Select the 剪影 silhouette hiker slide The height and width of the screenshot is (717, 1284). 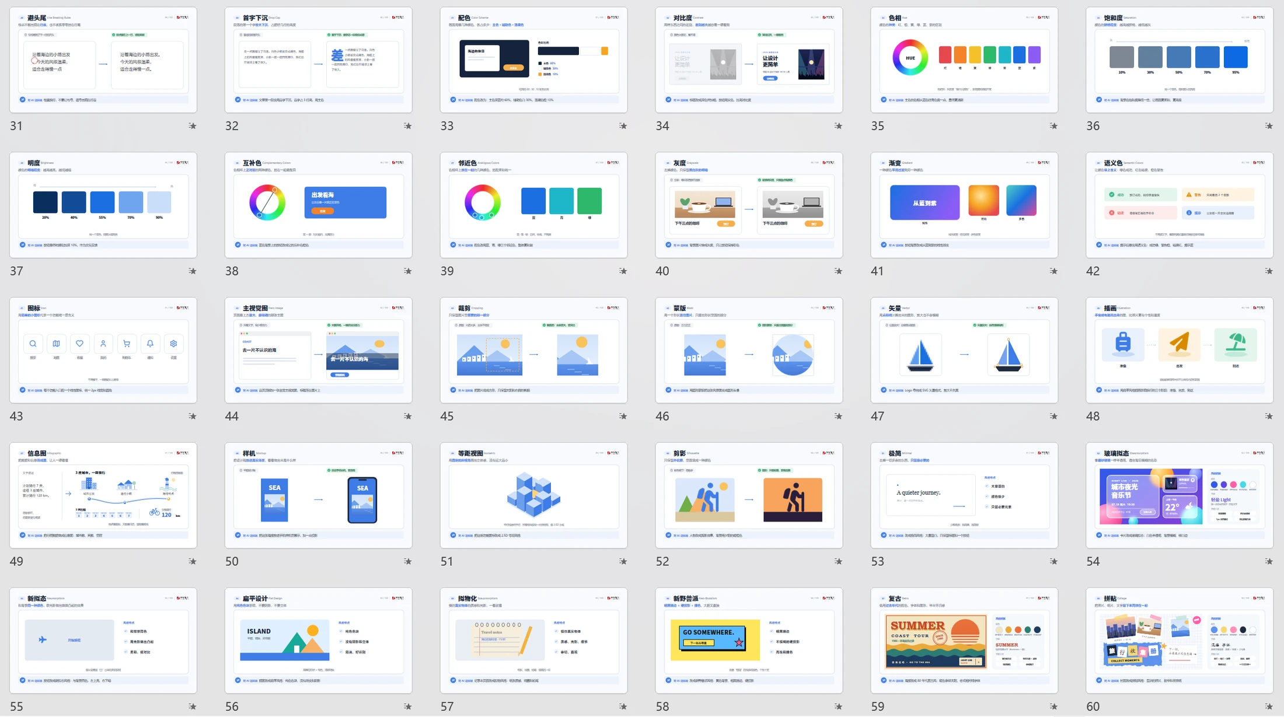[749, 495]
